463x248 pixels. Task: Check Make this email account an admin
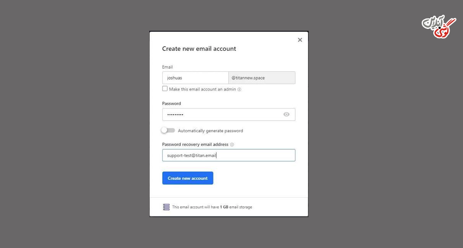click(165, 89)
